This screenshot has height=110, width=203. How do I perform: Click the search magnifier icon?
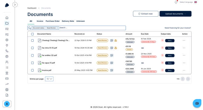[29, 28]
